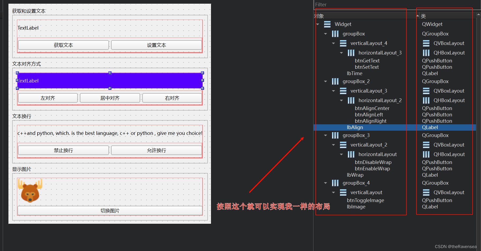The width and height of the screenshot is (481, 251).
Task: Click the verticalLayout_4 vertical layout icon
Action: pyautogui.click(x=343, y=43)
